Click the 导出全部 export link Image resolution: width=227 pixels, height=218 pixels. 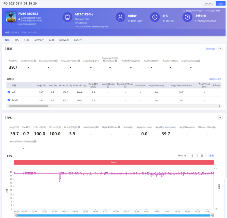click(x=210, y=49)
